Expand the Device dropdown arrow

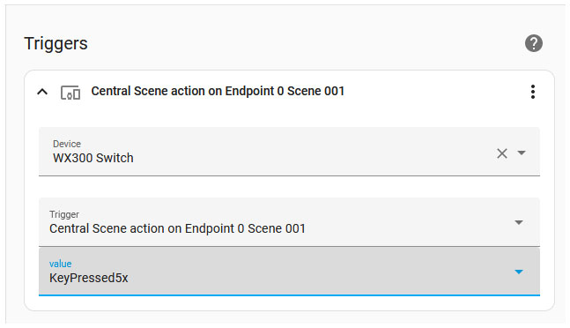pyautogui.click(x=522, y=153)
